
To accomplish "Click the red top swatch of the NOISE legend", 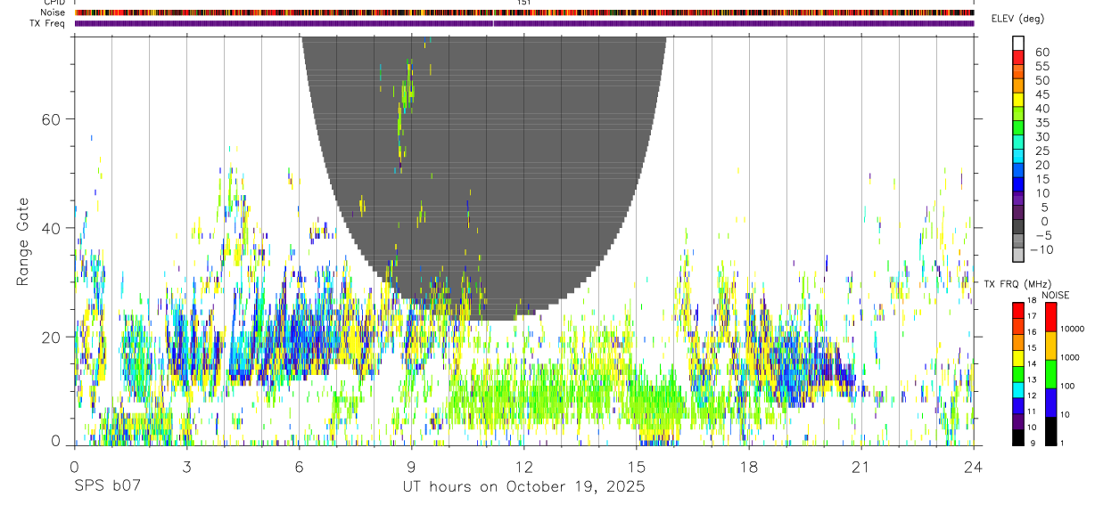I will (1050, 317).
